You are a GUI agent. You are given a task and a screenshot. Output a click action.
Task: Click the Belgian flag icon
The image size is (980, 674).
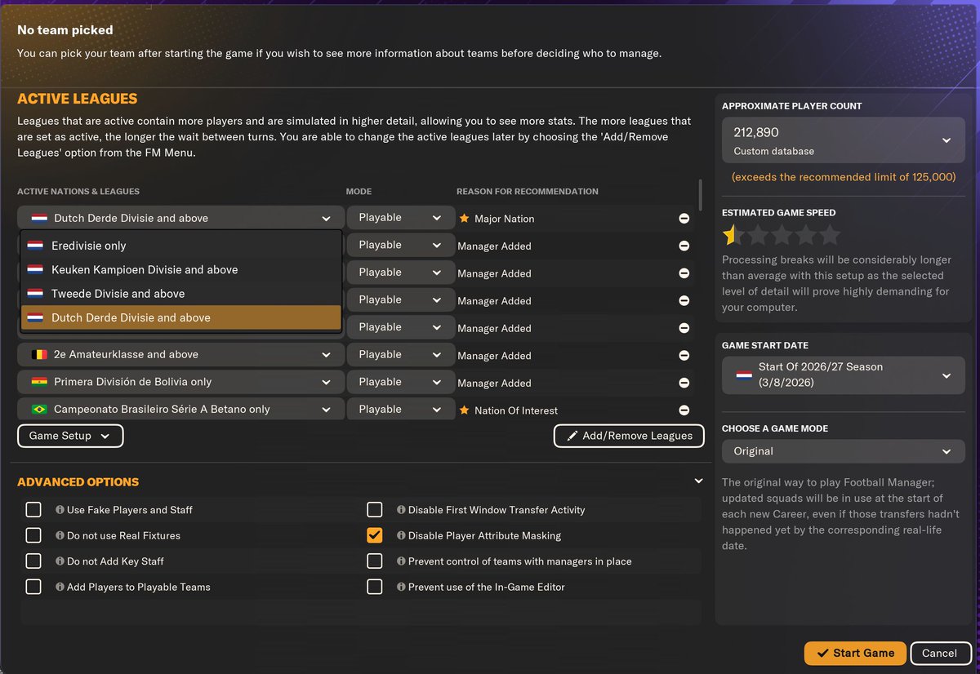point(39,355)
